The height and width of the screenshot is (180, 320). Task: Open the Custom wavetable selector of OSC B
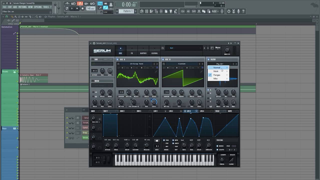click(x=182, y=64)
